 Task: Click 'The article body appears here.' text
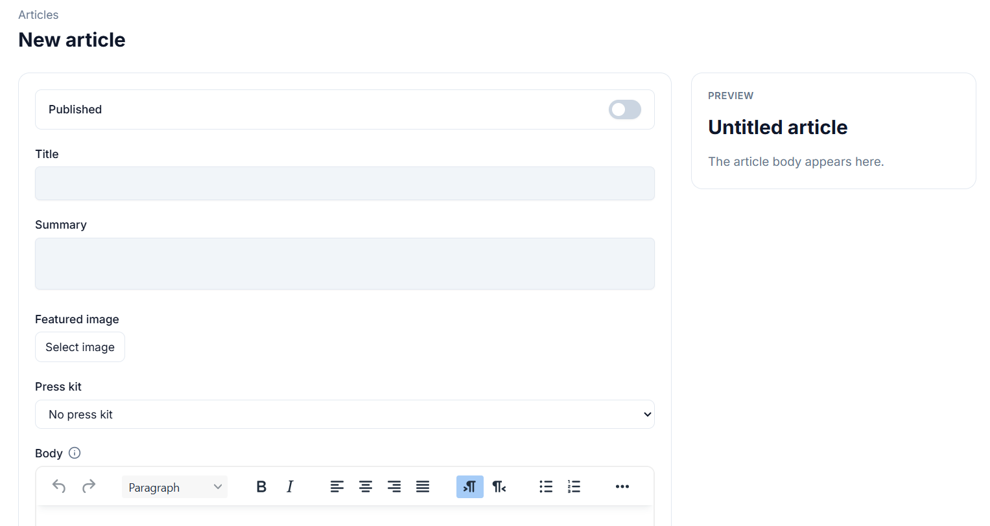point(796,162)
